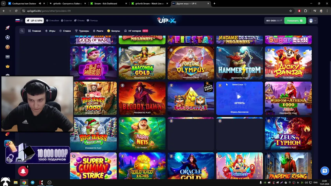Viewport: 331px width, 186px height.
Task: Open Telegram from the taskbar
Action: coord(32,182)
